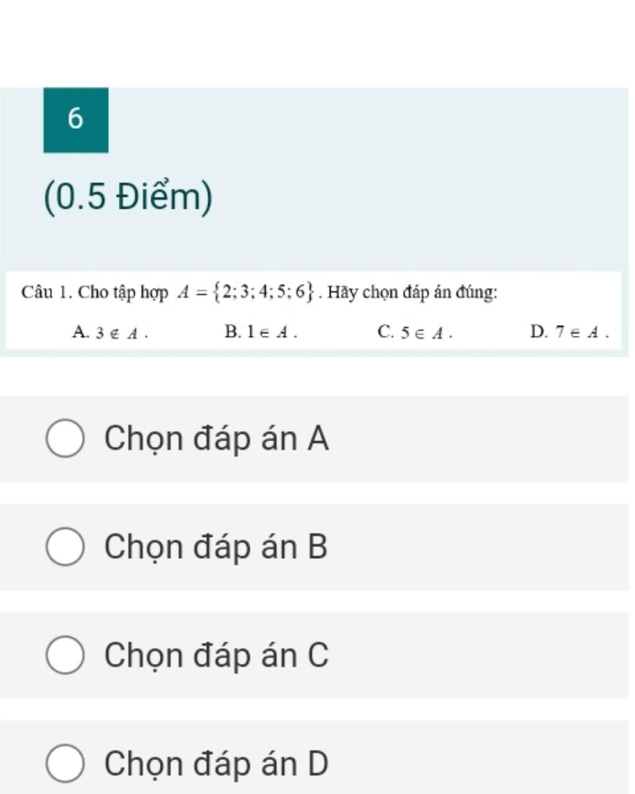Click option "A. 3 ∉ A" in the question
635x794 pixels.
pos(110,332)
